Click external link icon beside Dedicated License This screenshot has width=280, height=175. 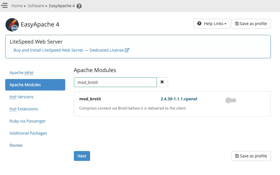(x=127, y=50)
